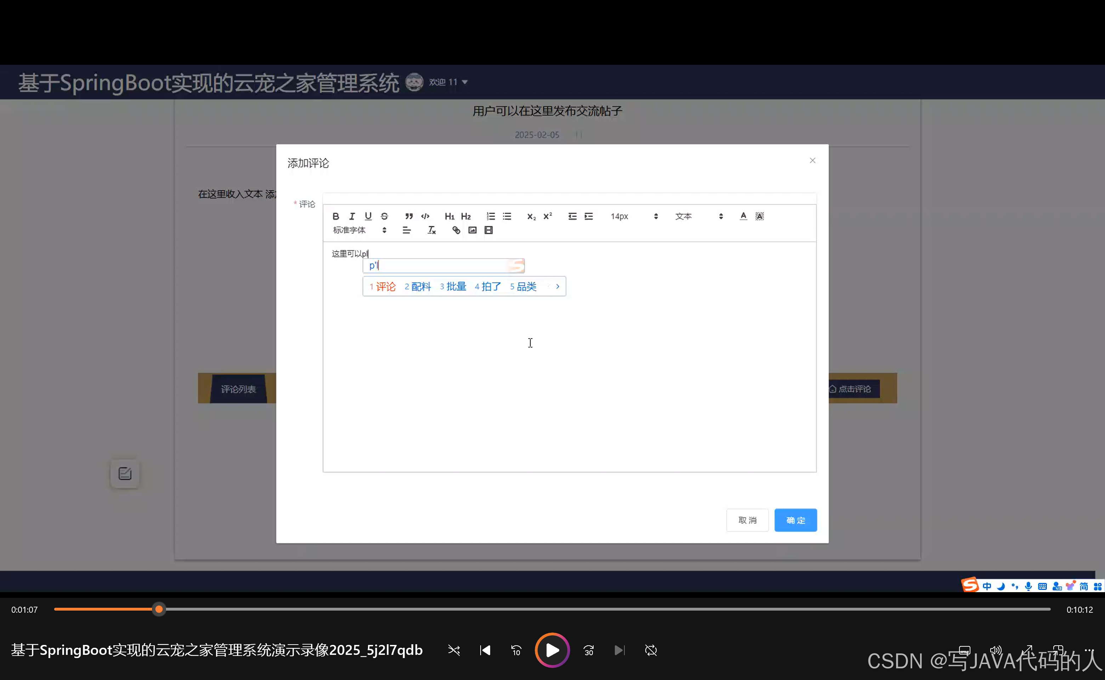The image size is (1105, 680).
Task: Confirm the comment with 确定 button
Action: (x=795, y=520)
